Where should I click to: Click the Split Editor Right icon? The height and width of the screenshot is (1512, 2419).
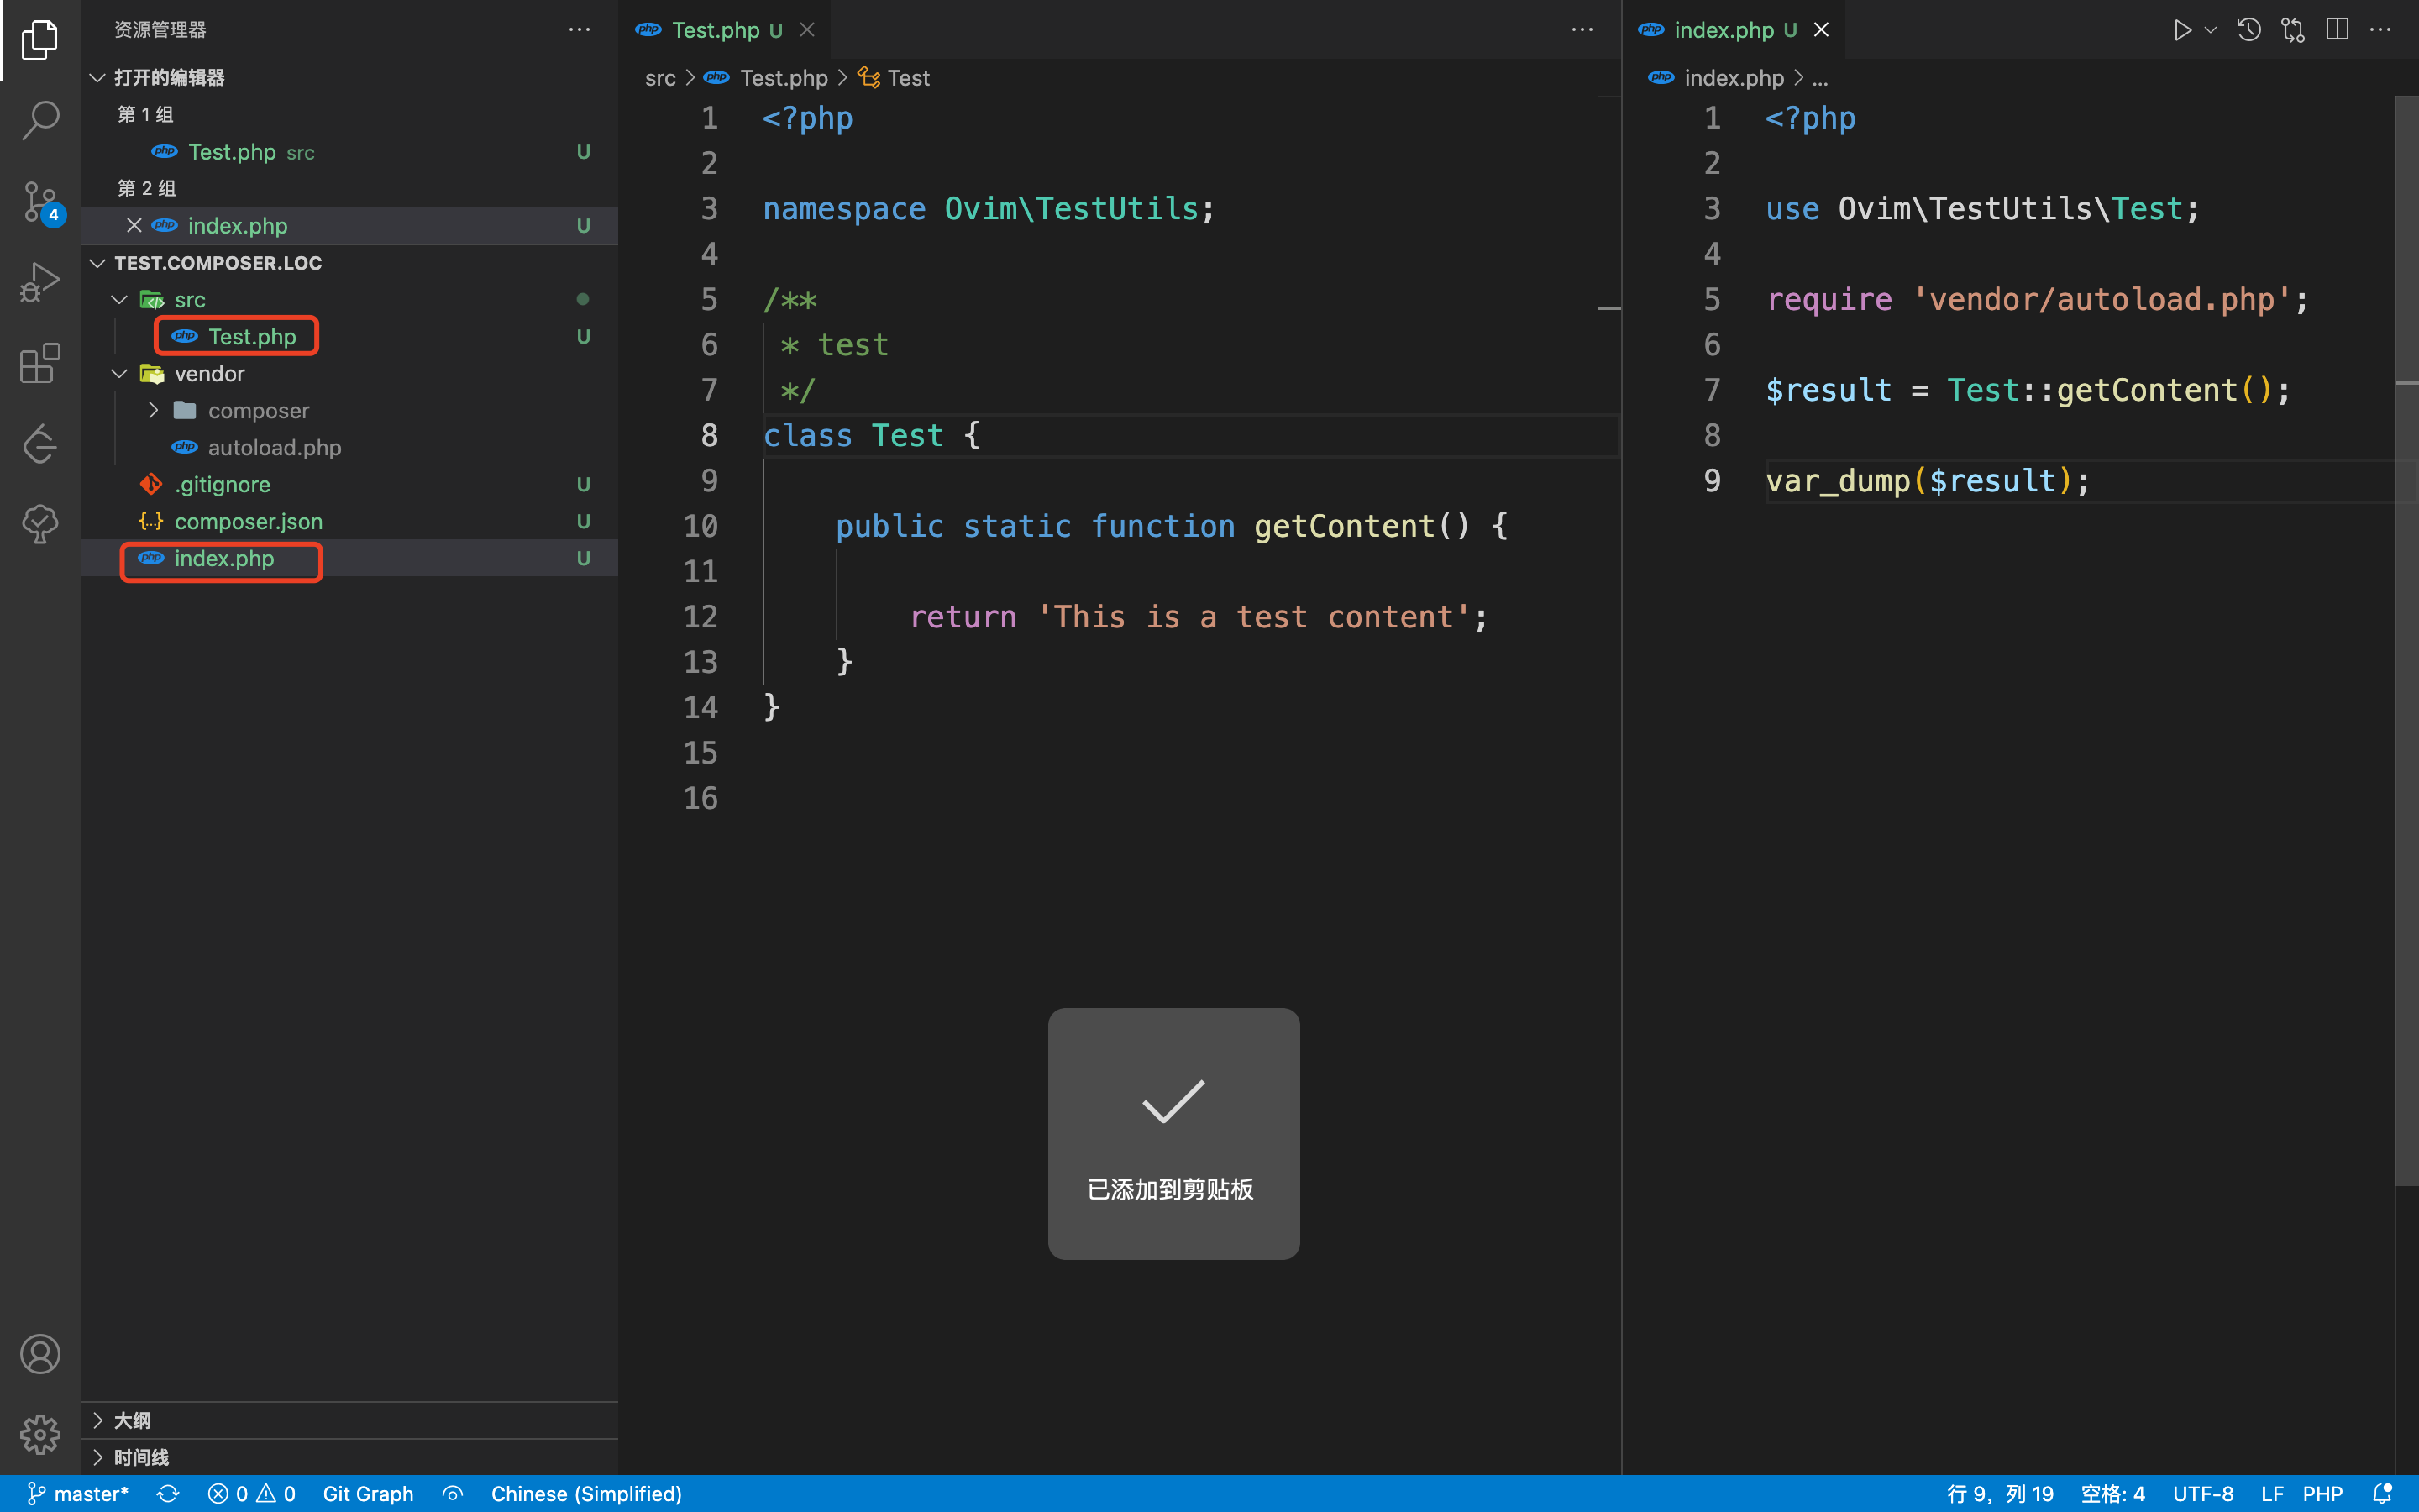(2337, 30)
